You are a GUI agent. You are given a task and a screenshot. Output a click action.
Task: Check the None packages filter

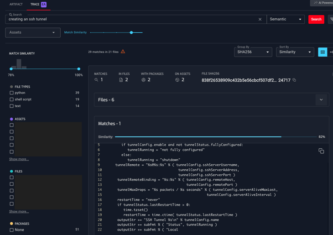(x=12, y=230)
